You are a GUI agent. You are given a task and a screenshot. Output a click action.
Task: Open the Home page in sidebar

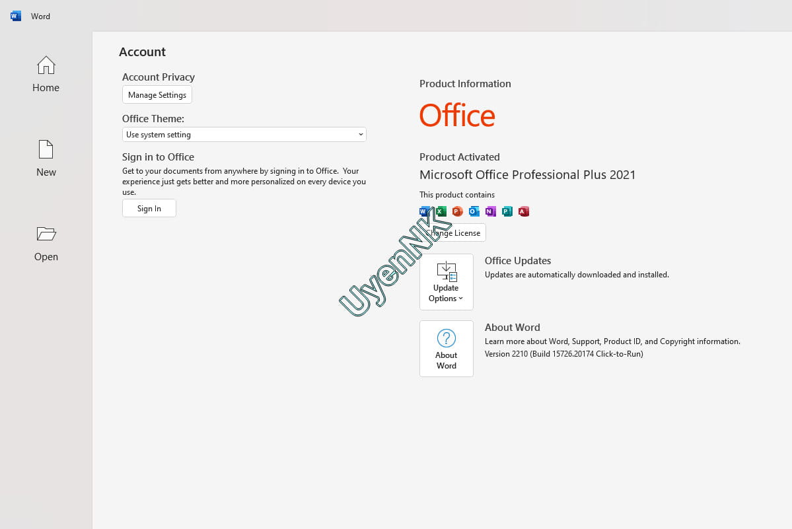pos(46,74)
